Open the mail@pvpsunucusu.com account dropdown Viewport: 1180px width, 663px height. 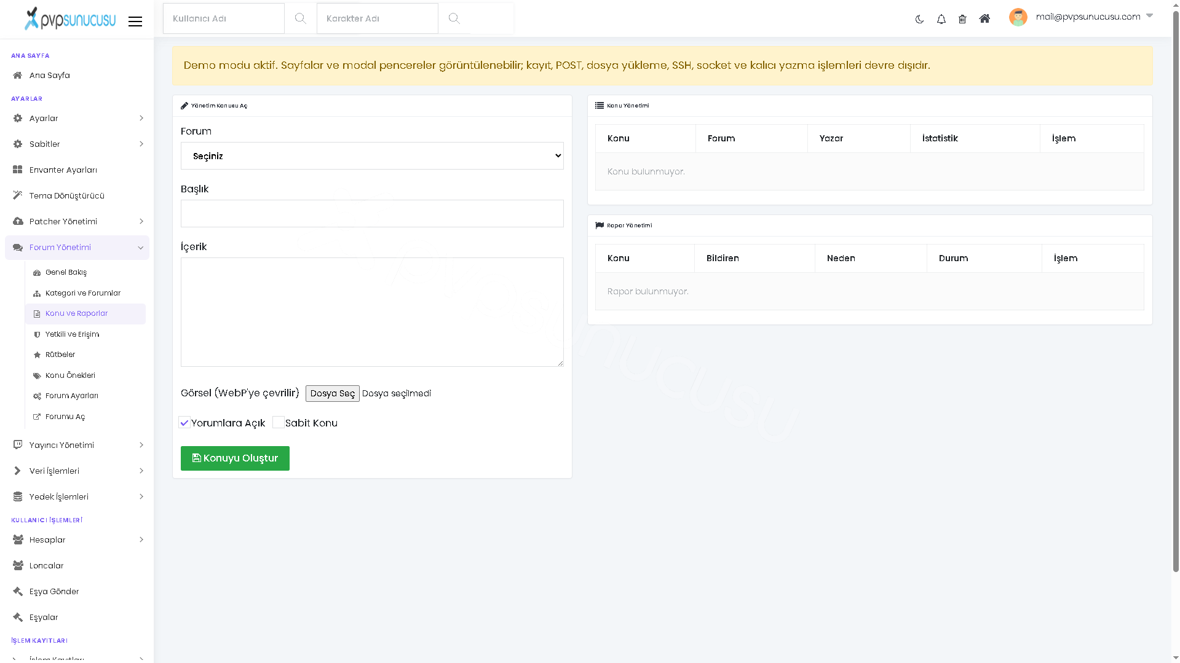coord(1093,17)
